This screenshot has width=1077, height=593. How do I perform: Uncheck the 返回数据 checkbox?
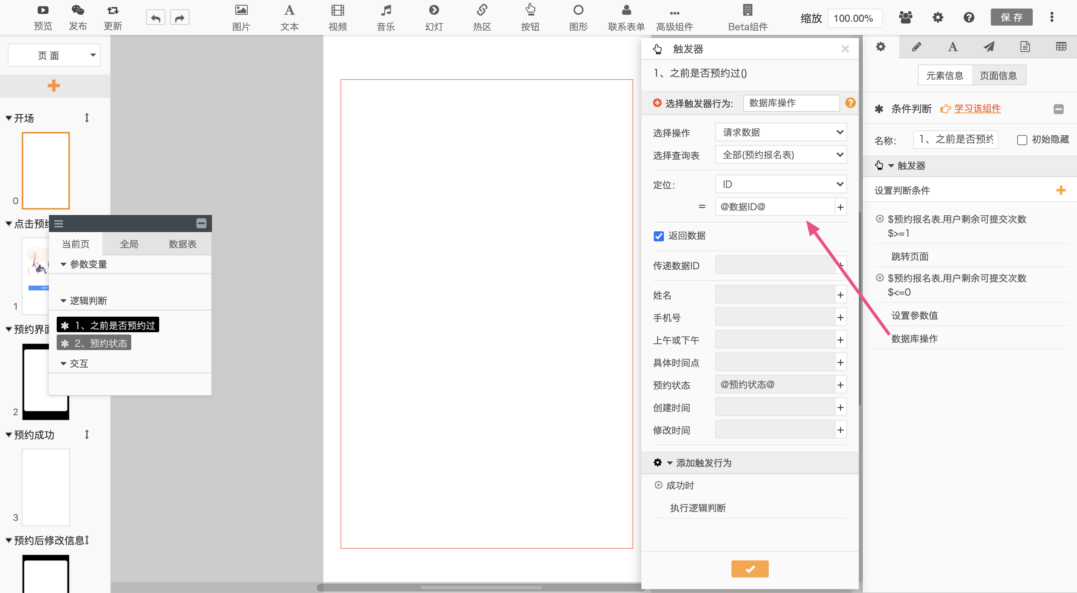pos(659,236)
